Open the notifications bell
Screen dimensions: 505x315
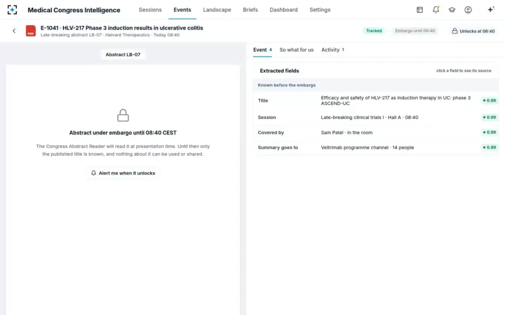pyautogui.click(x=436, y=10)
